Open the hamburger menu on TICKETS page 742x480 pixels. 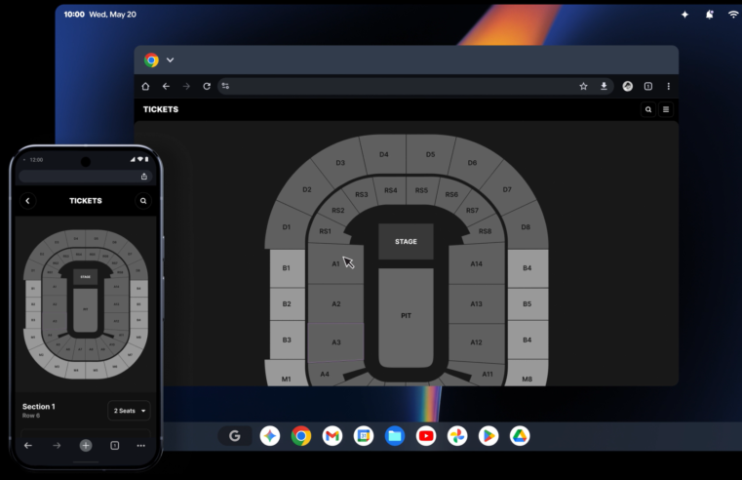coord(666,109)
